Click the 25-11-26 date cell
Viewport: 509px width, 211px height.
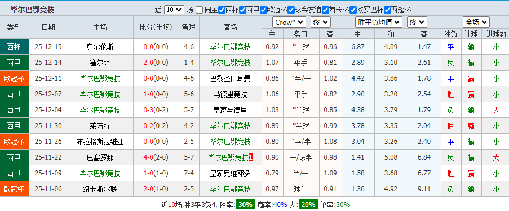click(48, 142)
